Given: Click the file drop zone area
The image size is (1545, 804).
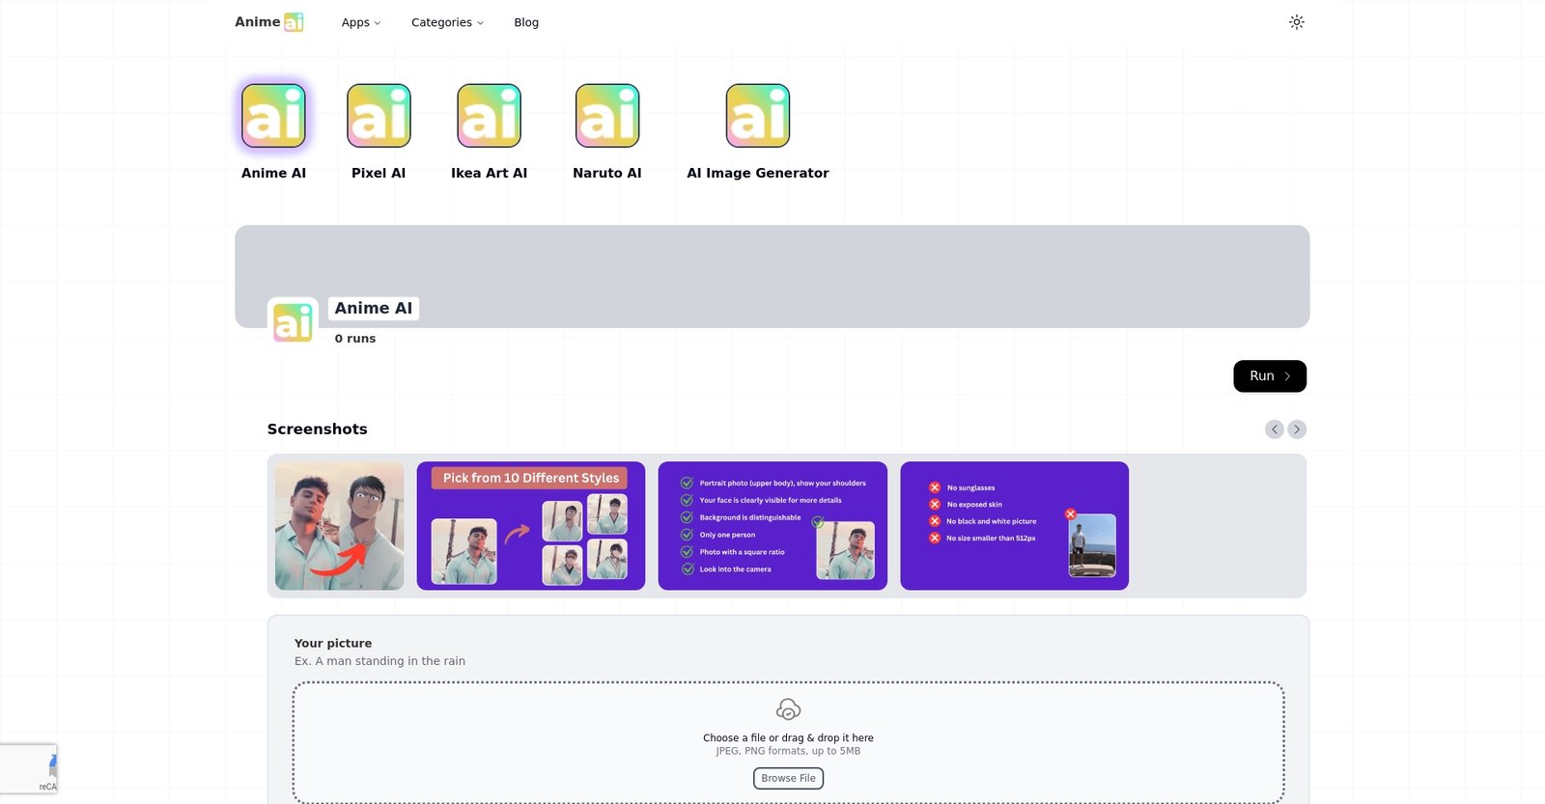Looking at the screenshot, I should [x=788, y=743].
